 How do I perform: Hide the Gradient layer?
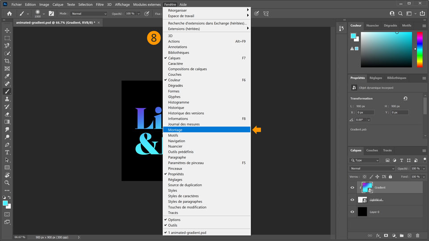coord(353,187)
